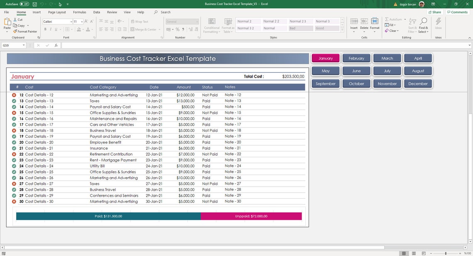Apply bold formatting to the selection

(x=46, y=29)
